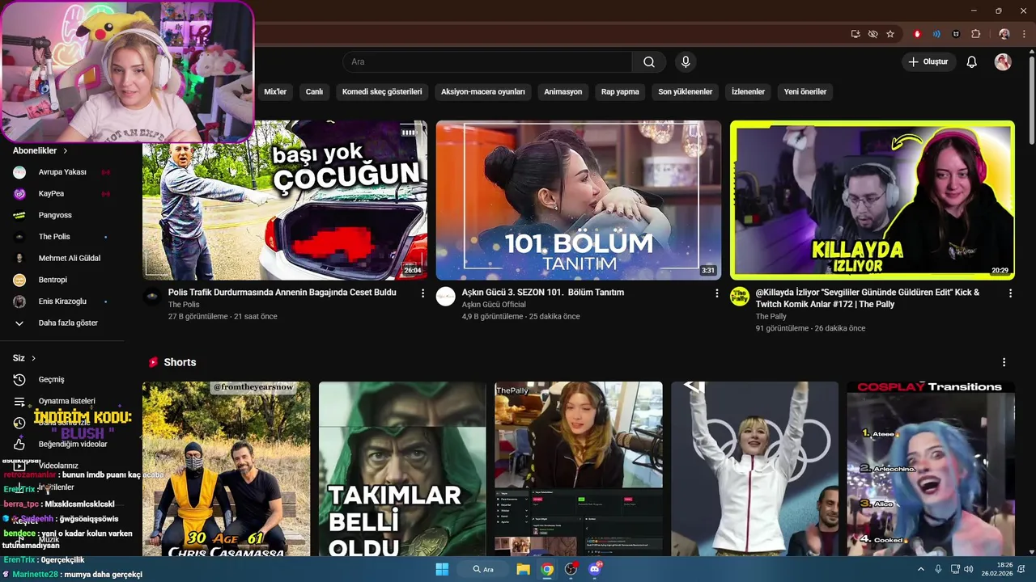The height and width of the screenshot is (582, 1036).
Task: Select the Animasyon filter chip
Action: tap(563, 92)
